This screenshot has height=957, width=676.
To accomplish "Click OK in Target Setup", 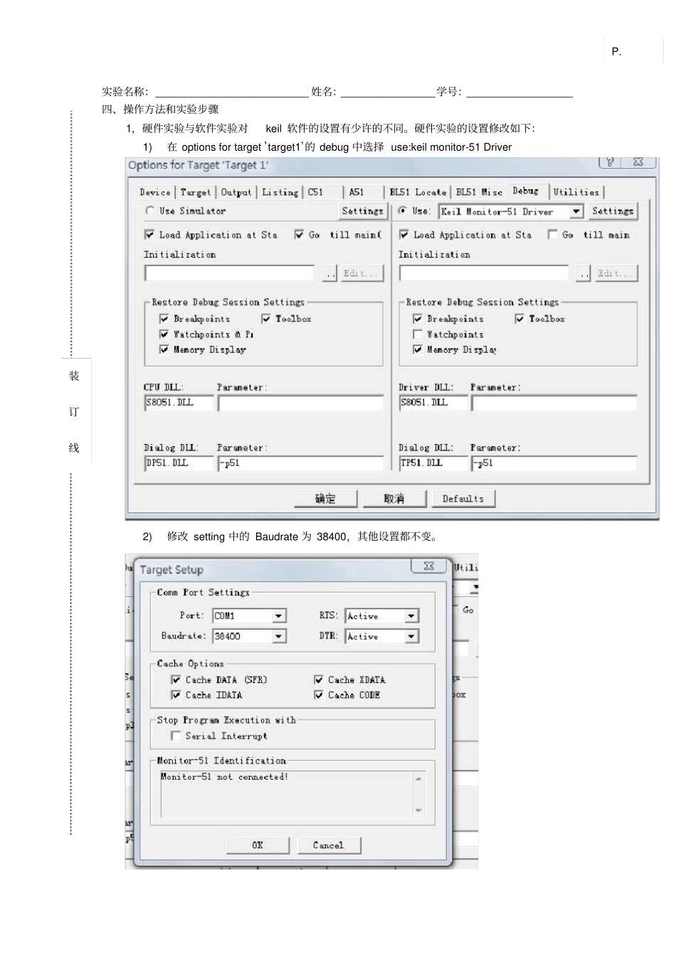I will (x=258, y=845).
